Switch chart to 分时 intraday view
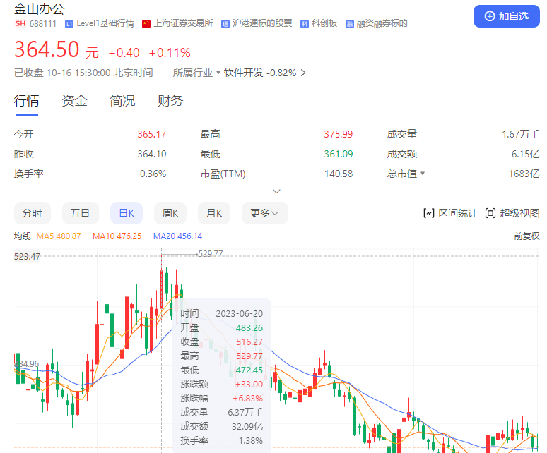Screen dimensions: 547x453 pos(32,213)
